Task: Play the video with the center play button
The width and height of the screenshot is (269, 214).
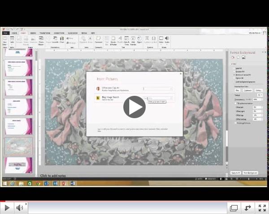Action: click(x=134, y=107)
